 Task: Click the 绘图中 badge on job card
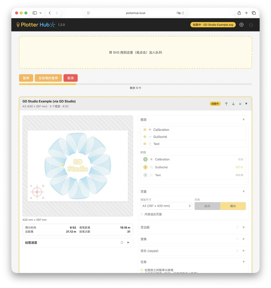(x=215, y=104)
